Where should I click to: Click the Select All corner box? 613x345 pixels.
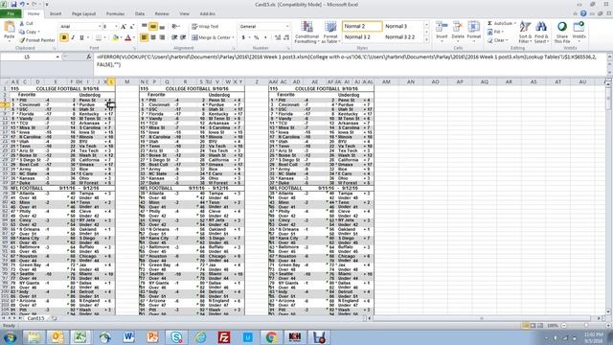point(5,81)
